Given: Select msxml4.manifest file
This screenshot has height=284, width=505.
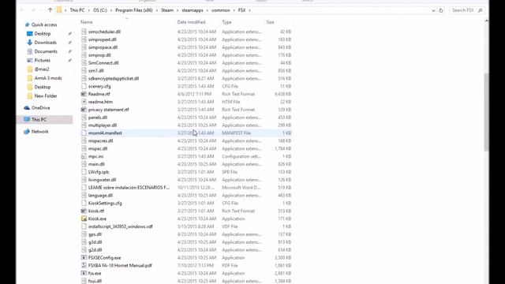Looking at the screenshot, I should coord(105,133).
